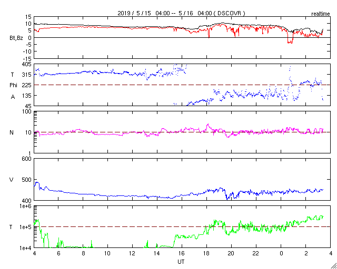
Task: Click the '100' density tick label
Action: 27,111
